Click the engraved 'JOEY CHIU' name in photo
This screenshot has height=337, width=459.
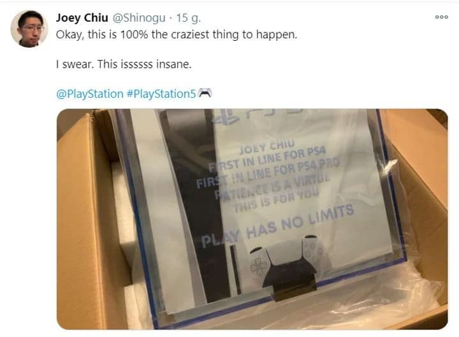coord(266,147)
